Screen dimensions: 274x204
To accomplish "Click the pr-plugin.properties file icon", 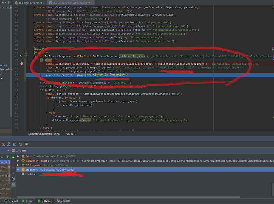I will point(16,3).
